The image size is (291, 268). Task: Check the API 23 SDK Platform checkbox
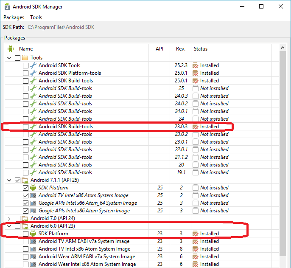[25, 234]
